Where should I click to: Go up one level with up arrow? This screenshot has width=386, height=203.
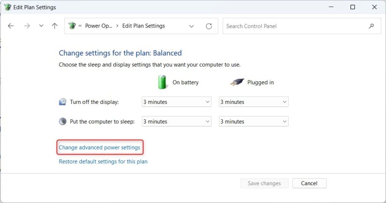pos(55,26)
